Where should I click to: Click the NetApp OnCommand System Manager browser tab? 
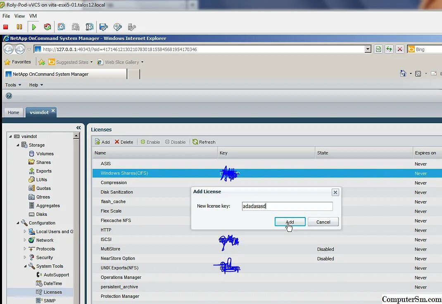[66, 74]
